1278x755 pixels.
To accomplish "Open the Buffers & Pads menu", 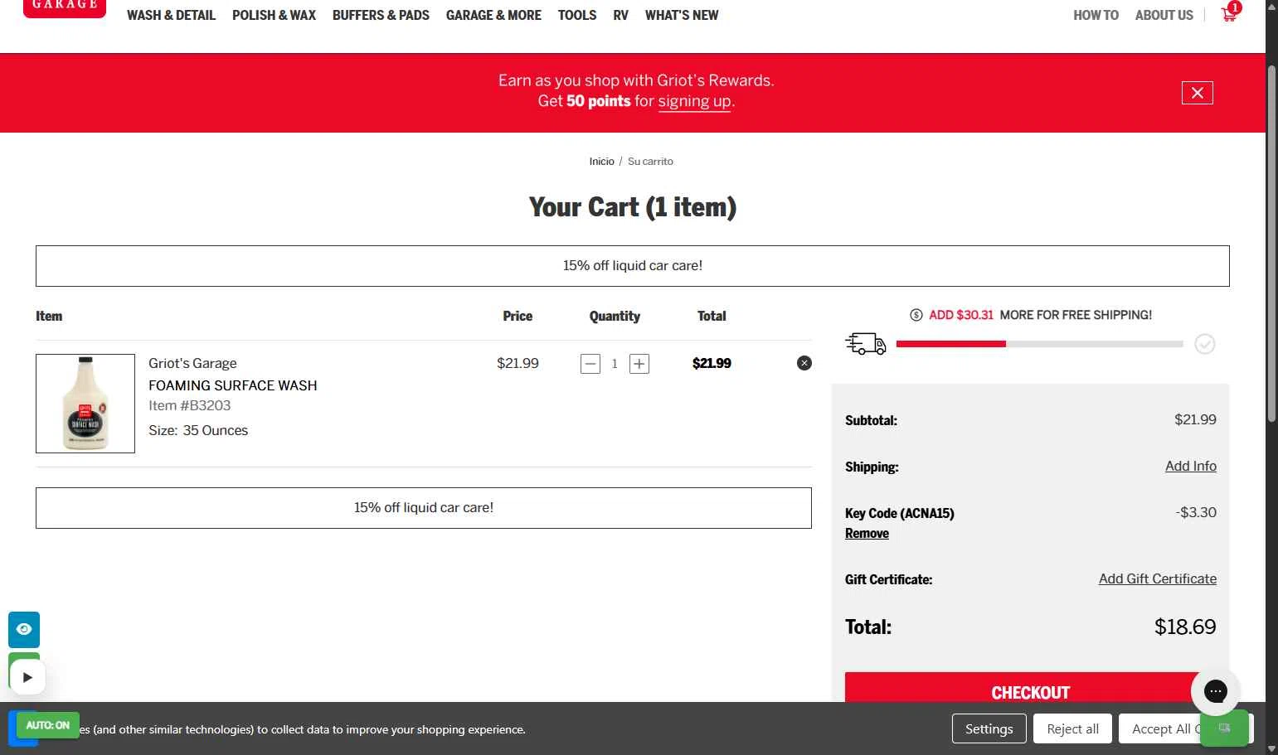I will (x=381, y=15).
